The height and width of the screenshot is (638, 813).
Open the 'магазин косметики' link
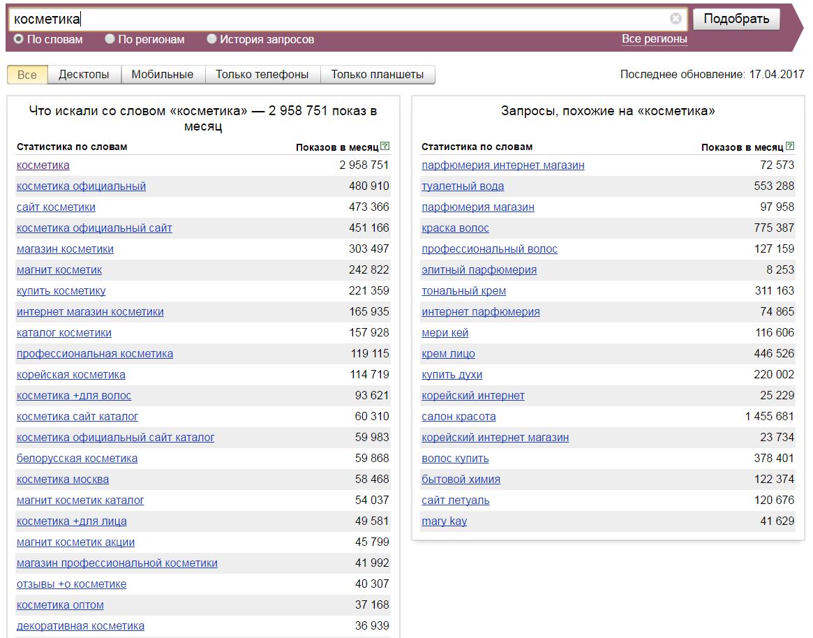click(x=66, y=249)
